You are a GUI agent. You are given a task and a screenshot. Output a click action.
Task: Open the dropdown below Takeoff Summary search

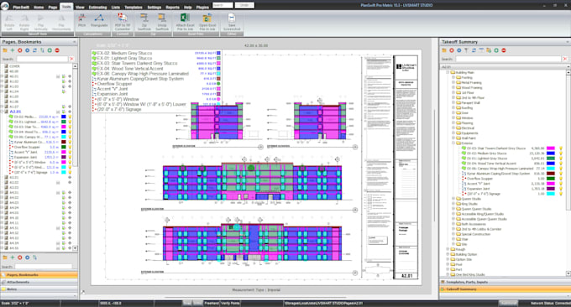(x=568, y=67)
